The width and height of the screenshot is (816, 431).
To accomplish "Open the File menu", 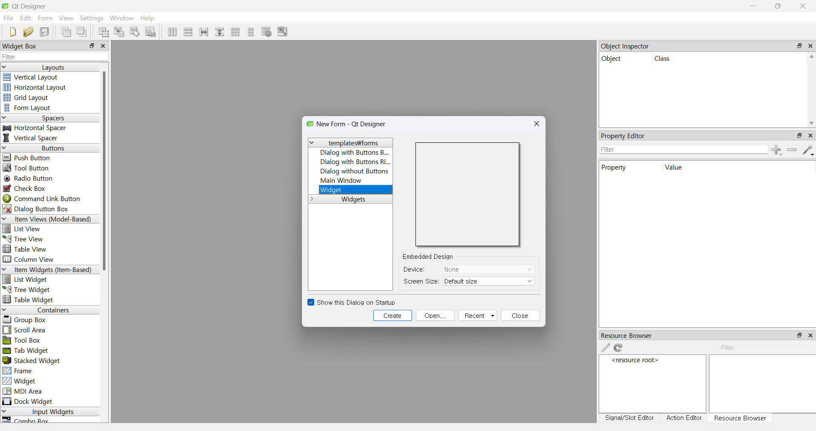I will click(8, 18).
